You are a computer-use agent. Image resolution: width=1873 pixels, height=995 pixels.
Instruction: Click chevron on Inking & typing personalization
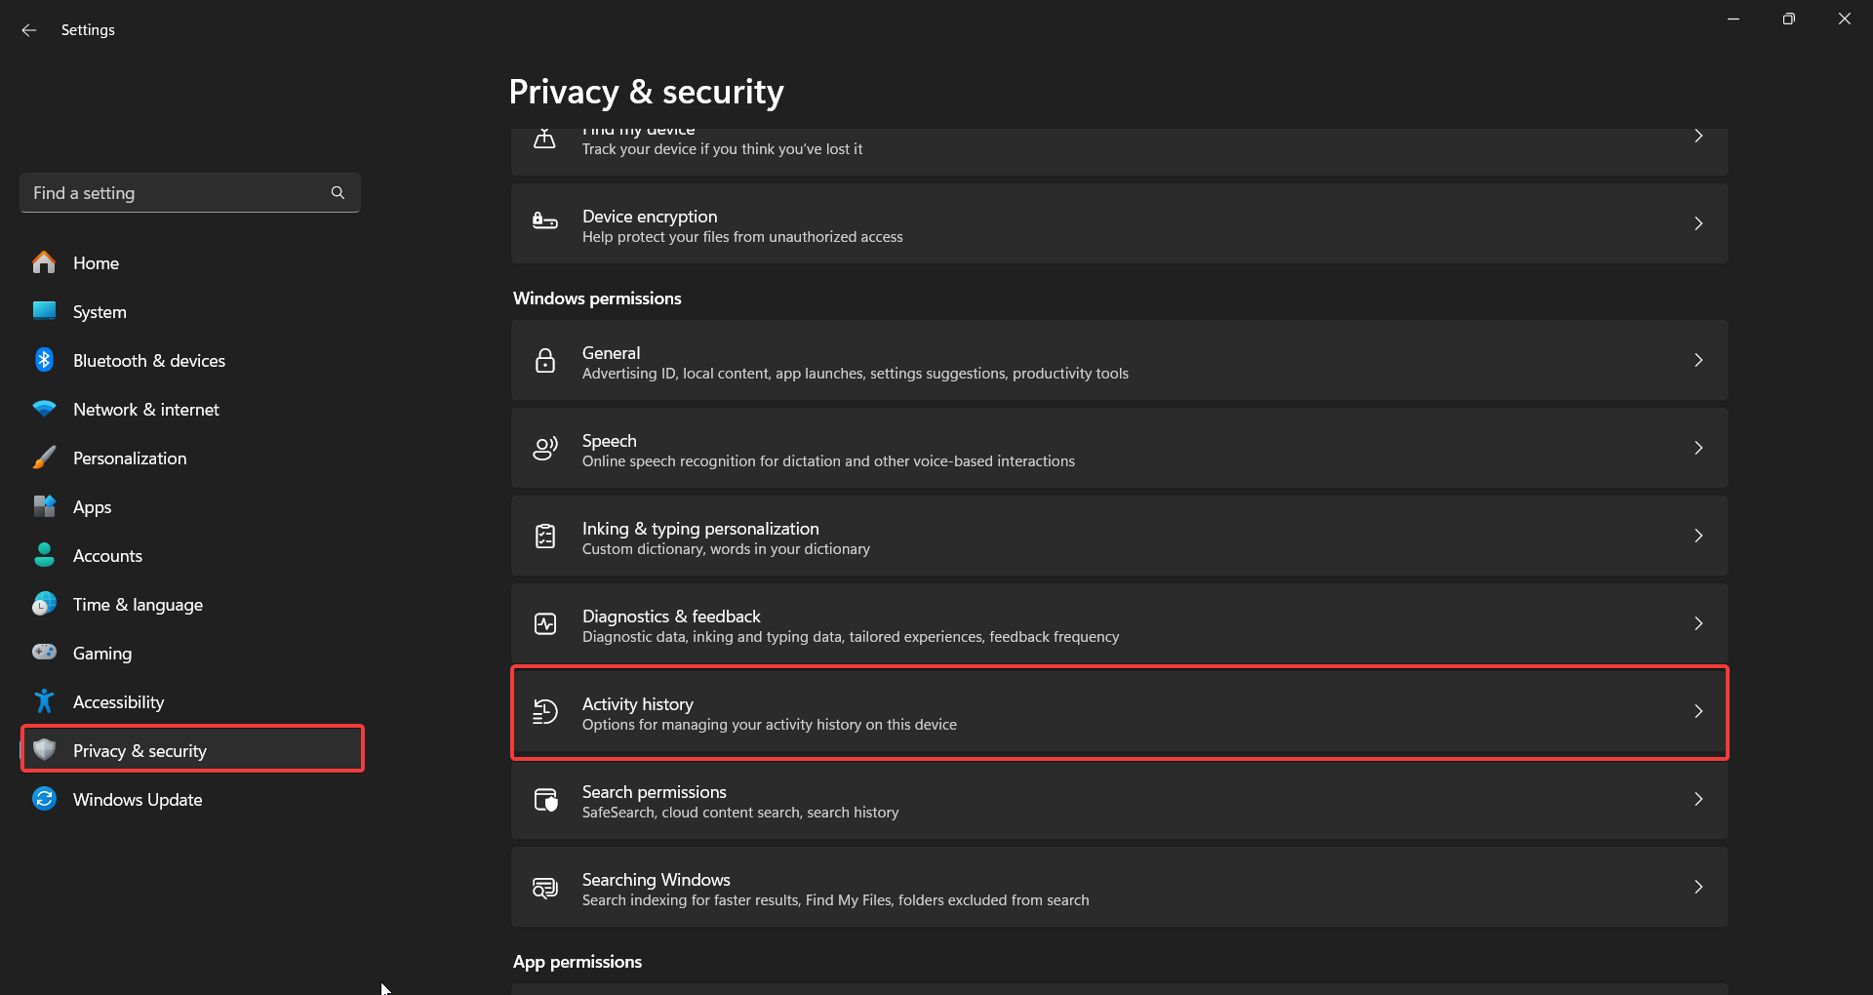(1698, 536)
